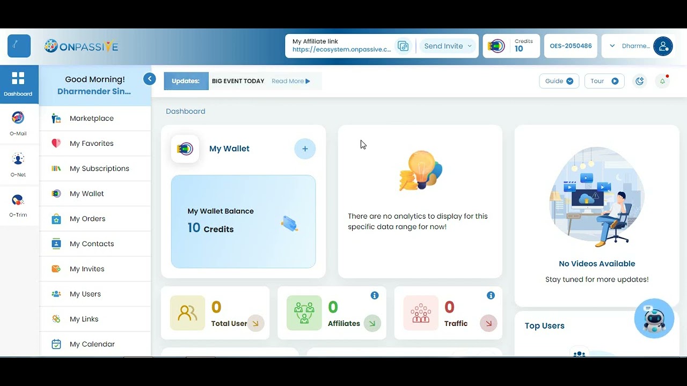Screen dimensions: 687x386
Task: Open Marketplace in the side menu
Action: [96, 118]
